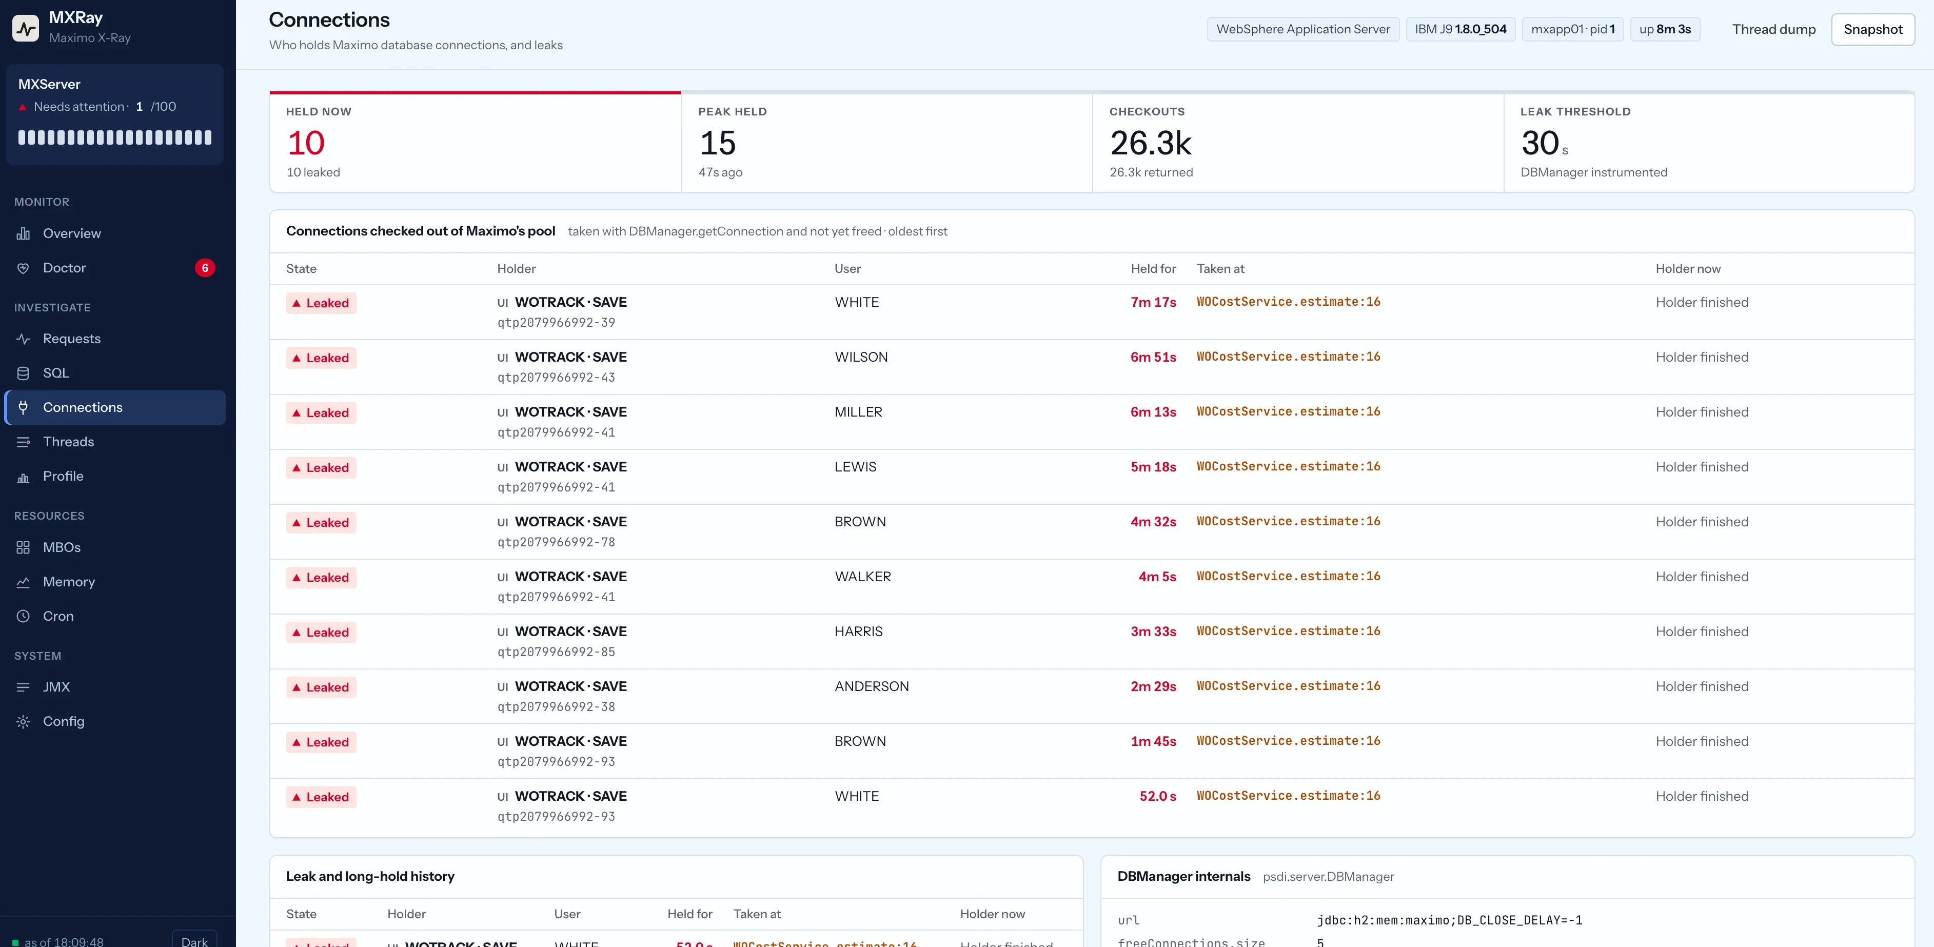Click the Cron clock icon
Screen dimensions: 1934x947
click(x=23, y=616)
